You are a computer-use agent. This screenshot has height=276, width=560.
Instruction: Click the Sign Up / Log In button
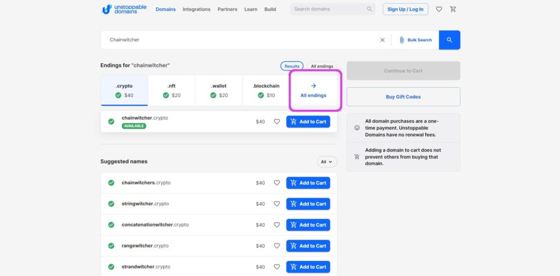point(405,9)
